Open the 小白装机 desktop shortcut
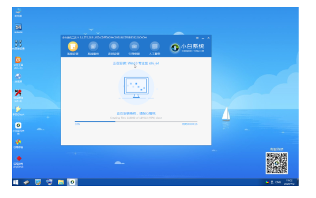Image resolution: width=316 pixels, height=198 pixels. coord(18,128)
